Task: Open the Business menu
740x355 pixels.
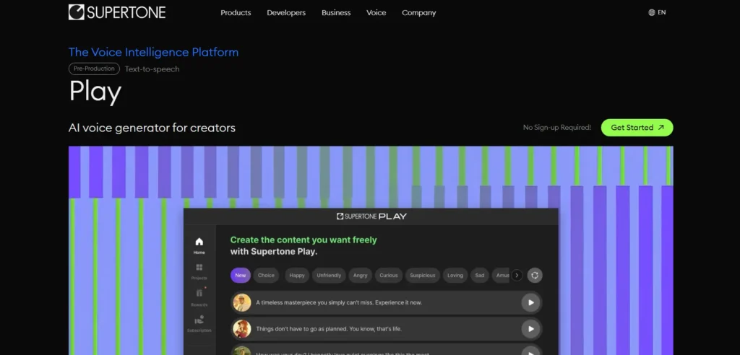Action: [336, 13]
